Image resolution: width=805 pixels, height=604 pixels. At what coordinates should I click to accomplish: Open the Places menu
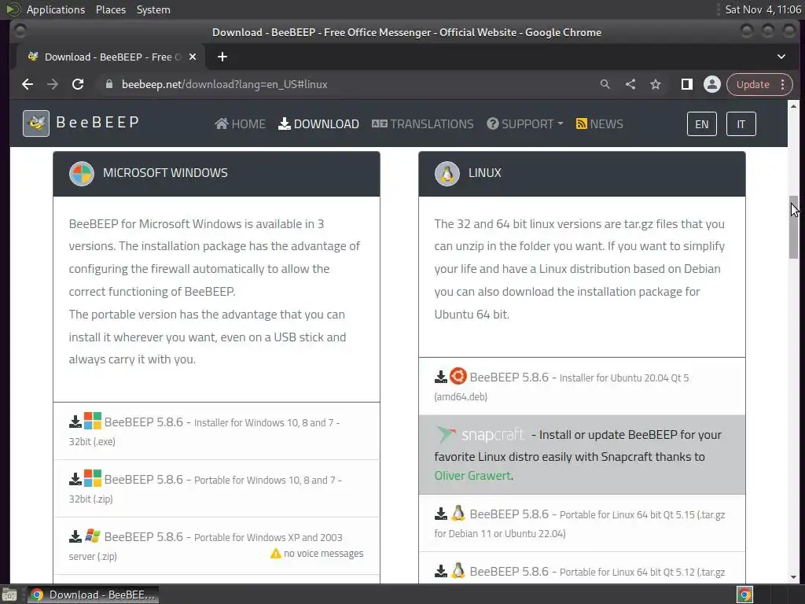(110, 9)
